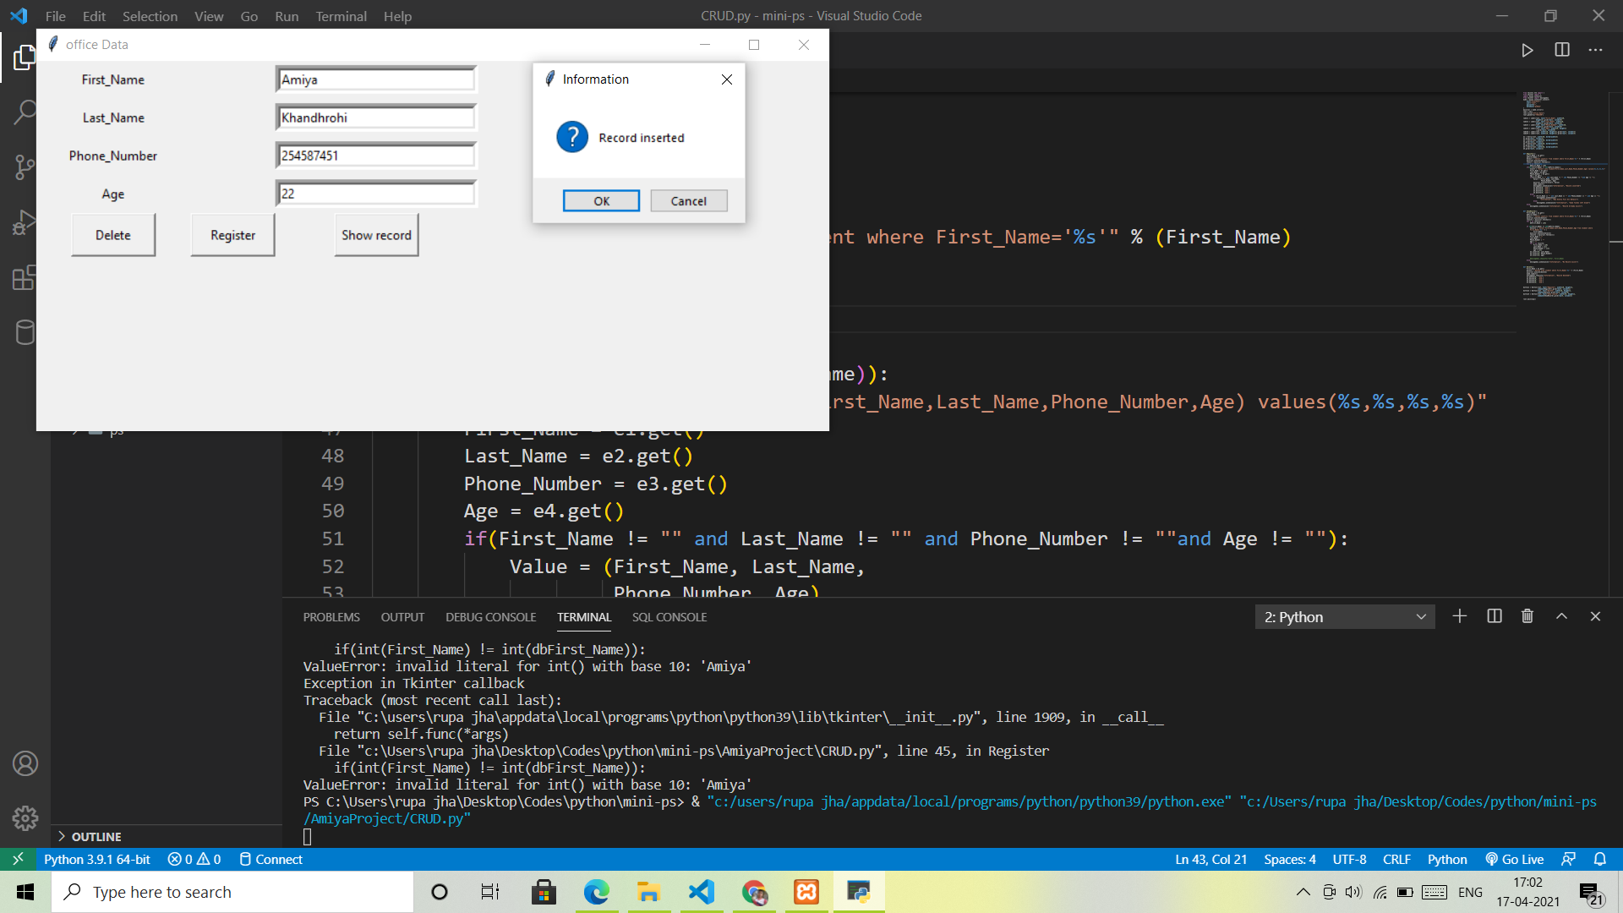Open the Manage gear icon
This screenshot has height=913, width=1623.
point(25,818)
